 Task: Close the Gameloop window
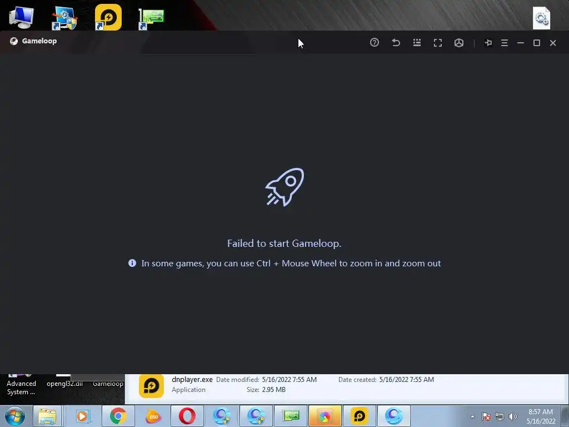coord(553,43)
